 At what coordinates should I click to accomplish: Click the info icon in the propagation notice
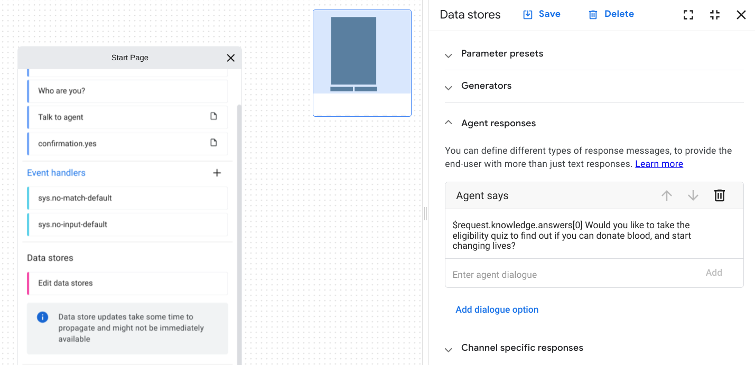point(42,317)
